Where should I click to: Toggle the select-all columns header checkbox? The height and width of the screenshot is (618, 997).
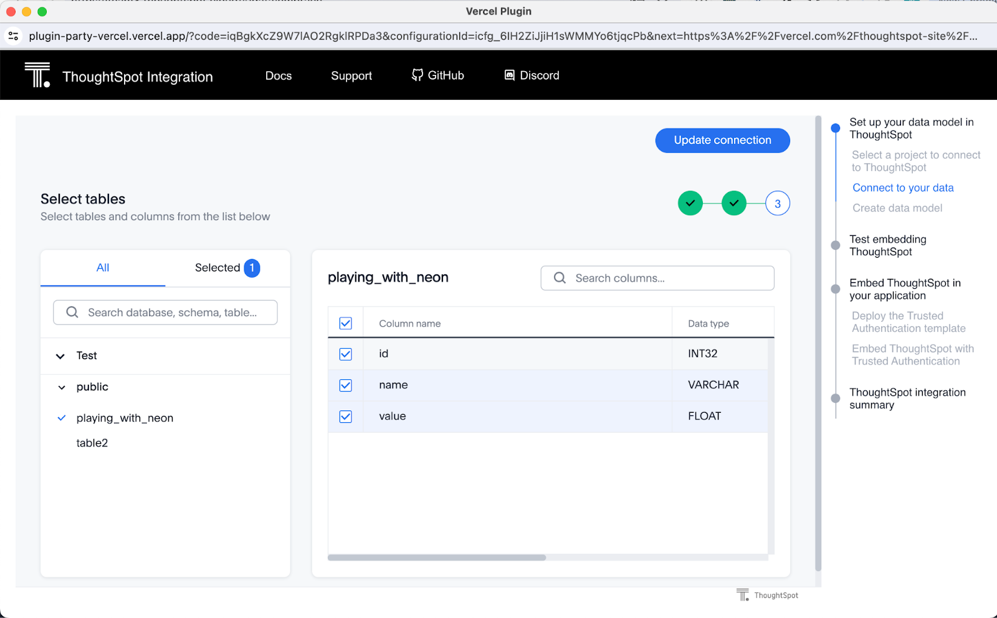(x=346, y=324)
